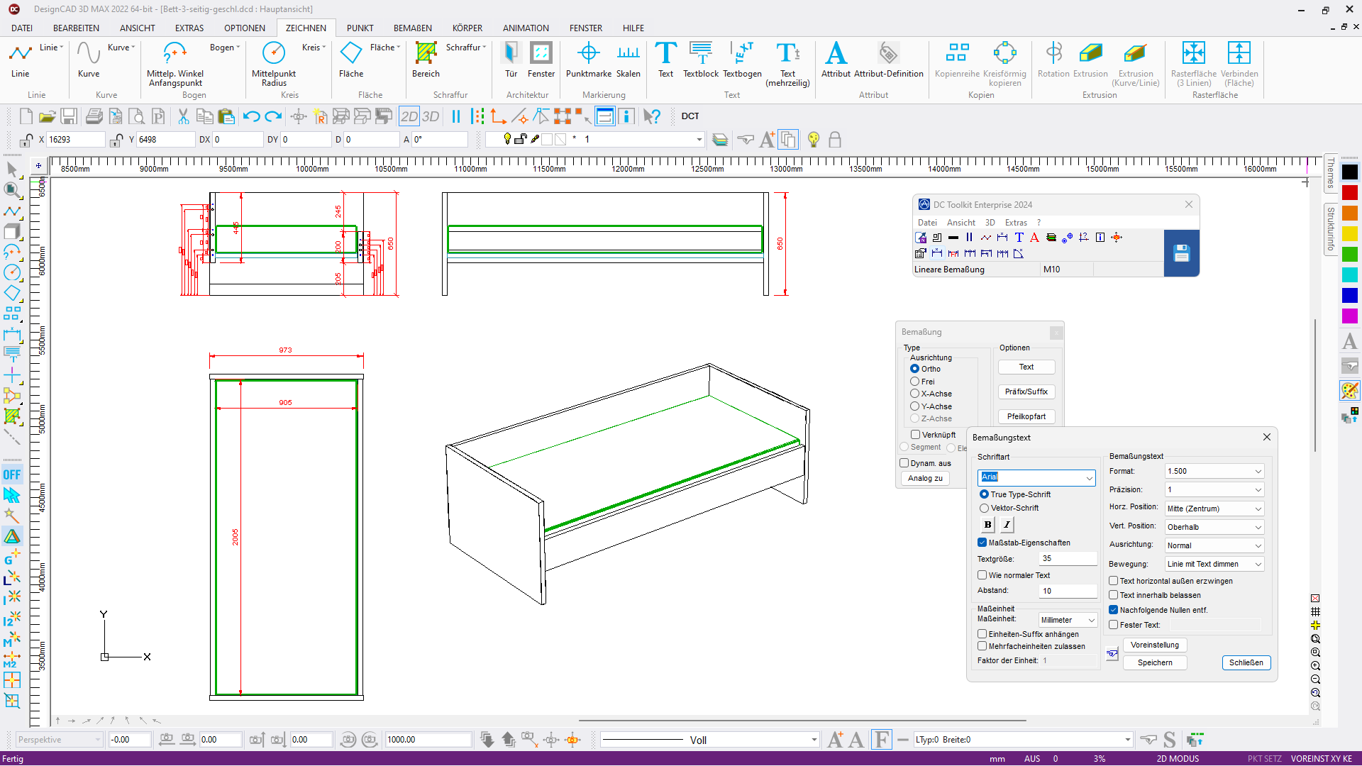1362x766 pixels.
Task: Open the Attribut-Definition tool
Action: (889, 60)
